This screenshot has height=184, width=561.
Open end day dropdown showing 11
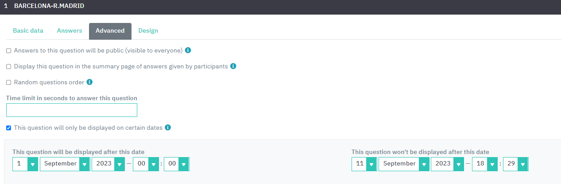(x=364, y=164)
